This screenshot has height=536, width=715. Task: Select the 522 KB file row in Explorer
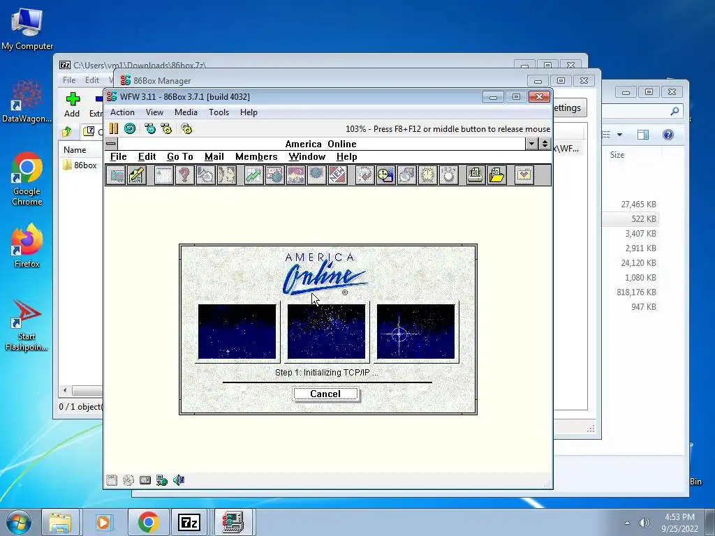point(631,218)
